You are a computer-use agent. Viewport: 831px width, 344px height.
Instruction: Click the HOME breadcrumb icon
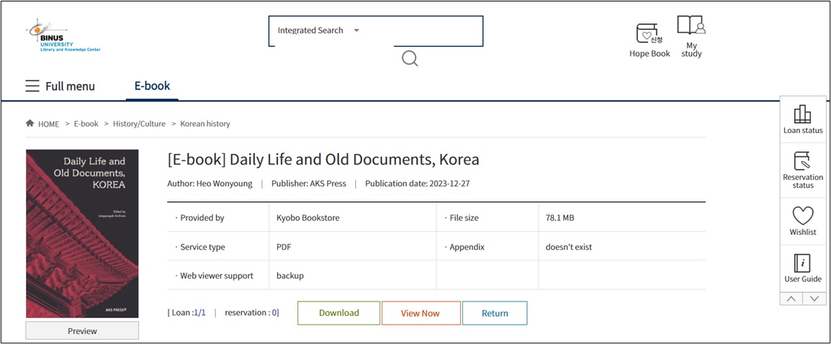30,124
